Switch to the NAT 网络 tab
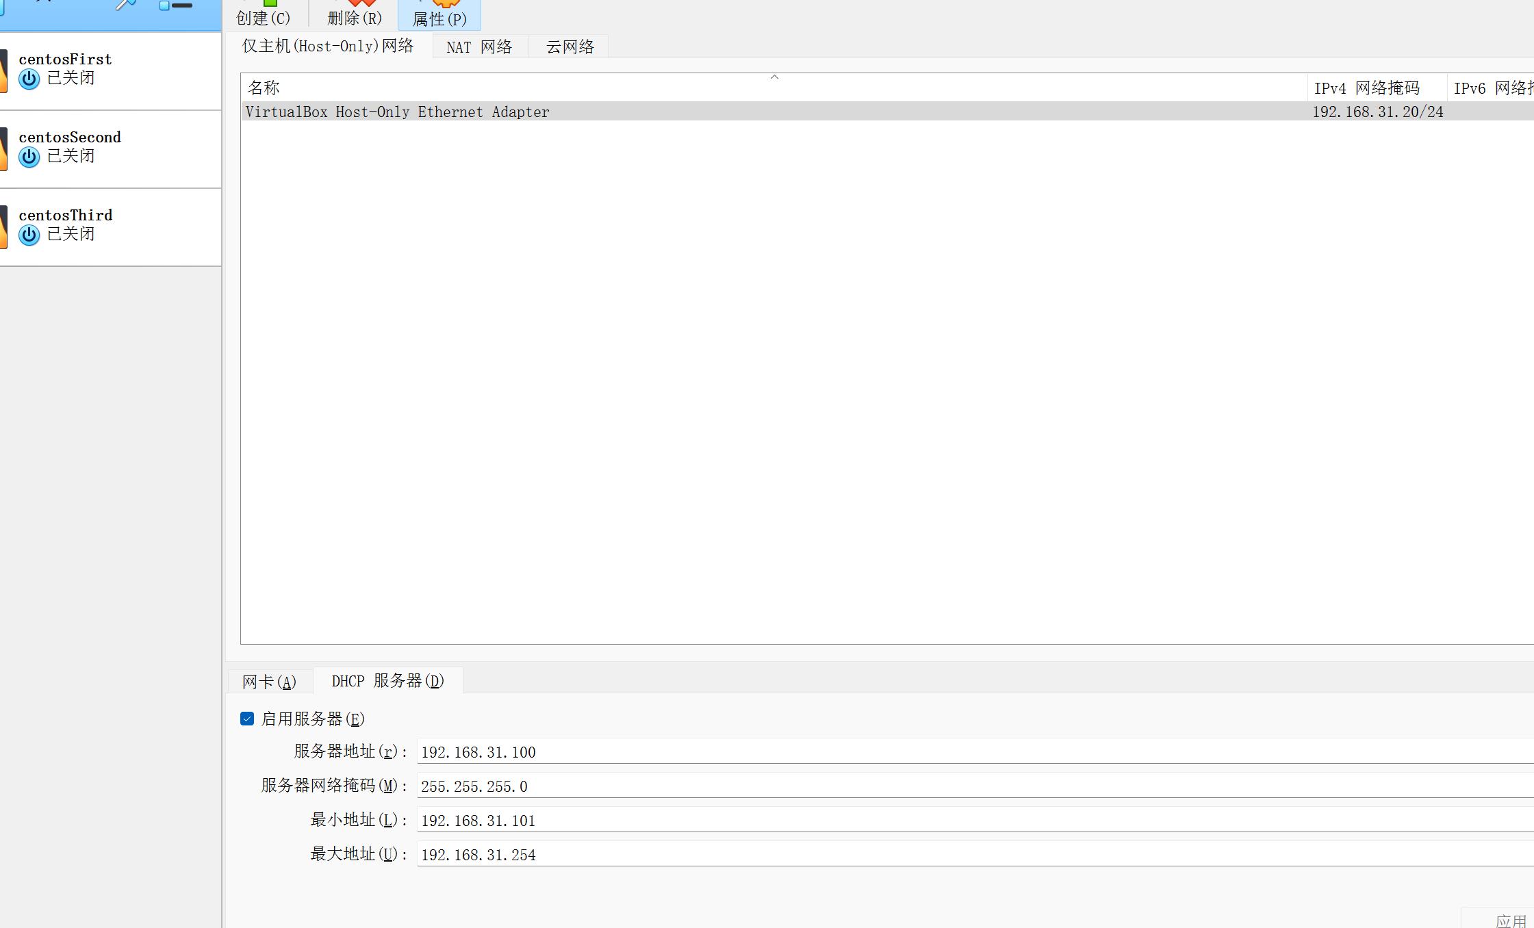Screen dimensions: 1534x928 479,47
